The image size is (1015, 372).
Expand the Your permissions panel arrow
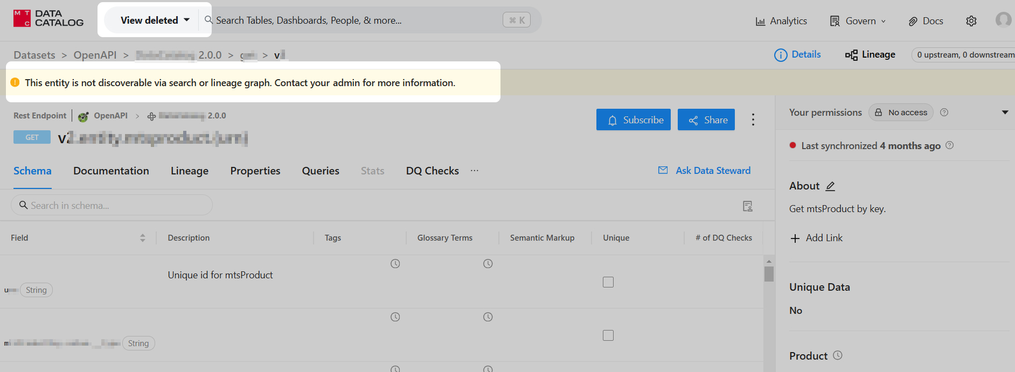(1004, 113)
